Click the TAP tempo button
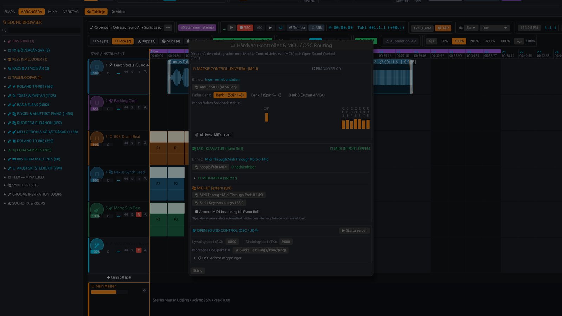Image resolution: width=562 pixels, height=316 pixels. click(443, 28)
